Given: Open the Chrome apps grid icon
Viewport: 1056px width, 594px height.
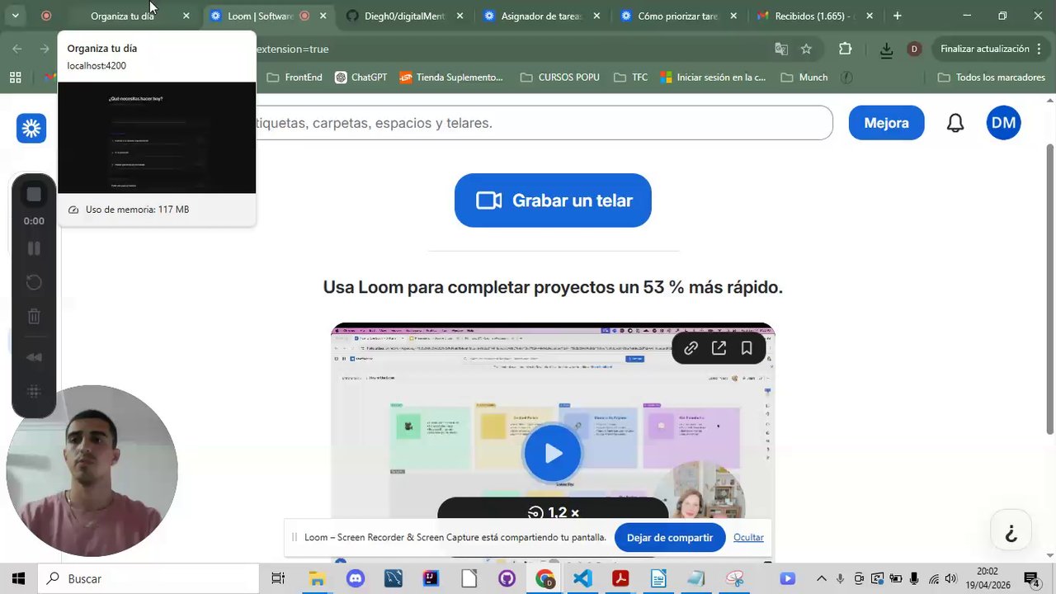Looking at the screenshot, I should pos(15,78).
